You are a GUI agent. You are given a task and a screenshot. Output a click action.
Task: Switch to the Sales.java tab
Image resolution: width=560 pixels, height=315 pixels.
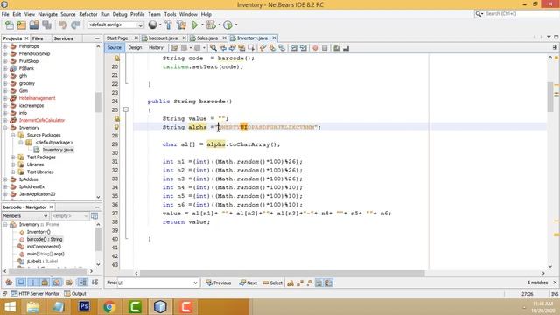pos(207,38)
